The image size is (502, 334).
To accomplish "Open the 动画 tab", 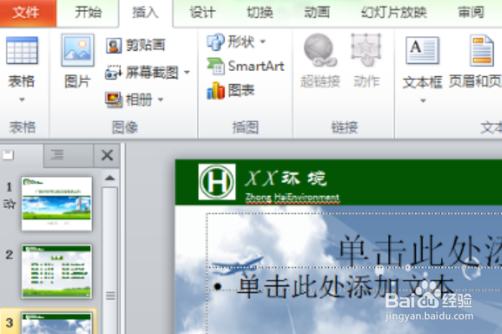I will (316, 13).
